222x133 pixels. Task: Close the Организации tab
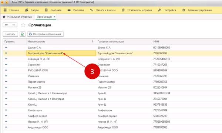coord(54,17)
